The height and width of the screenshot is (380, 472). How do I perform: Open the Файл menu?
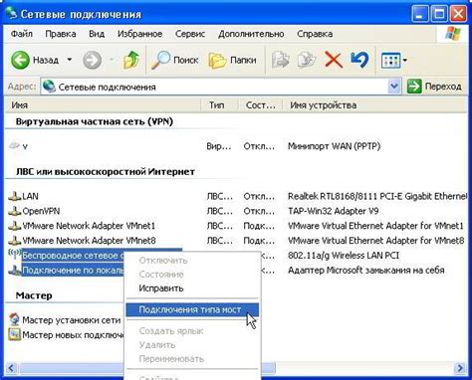22,34
